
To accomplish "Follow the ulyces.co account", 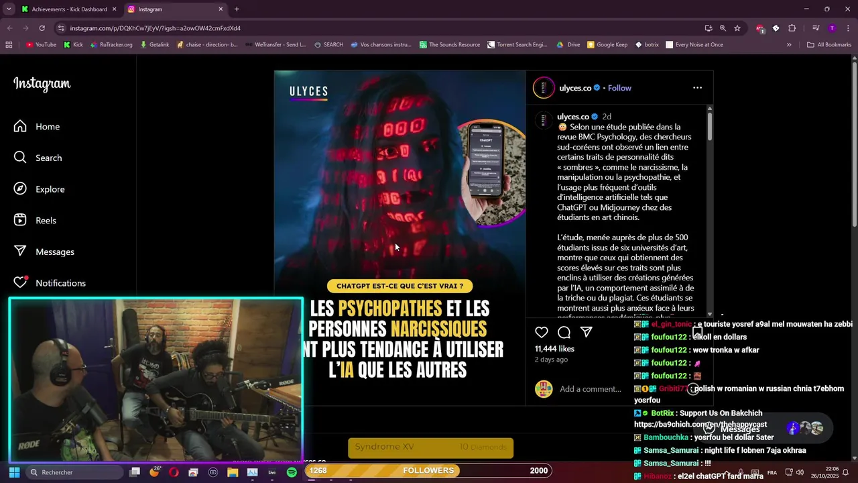I will click(x=619, y=88).
